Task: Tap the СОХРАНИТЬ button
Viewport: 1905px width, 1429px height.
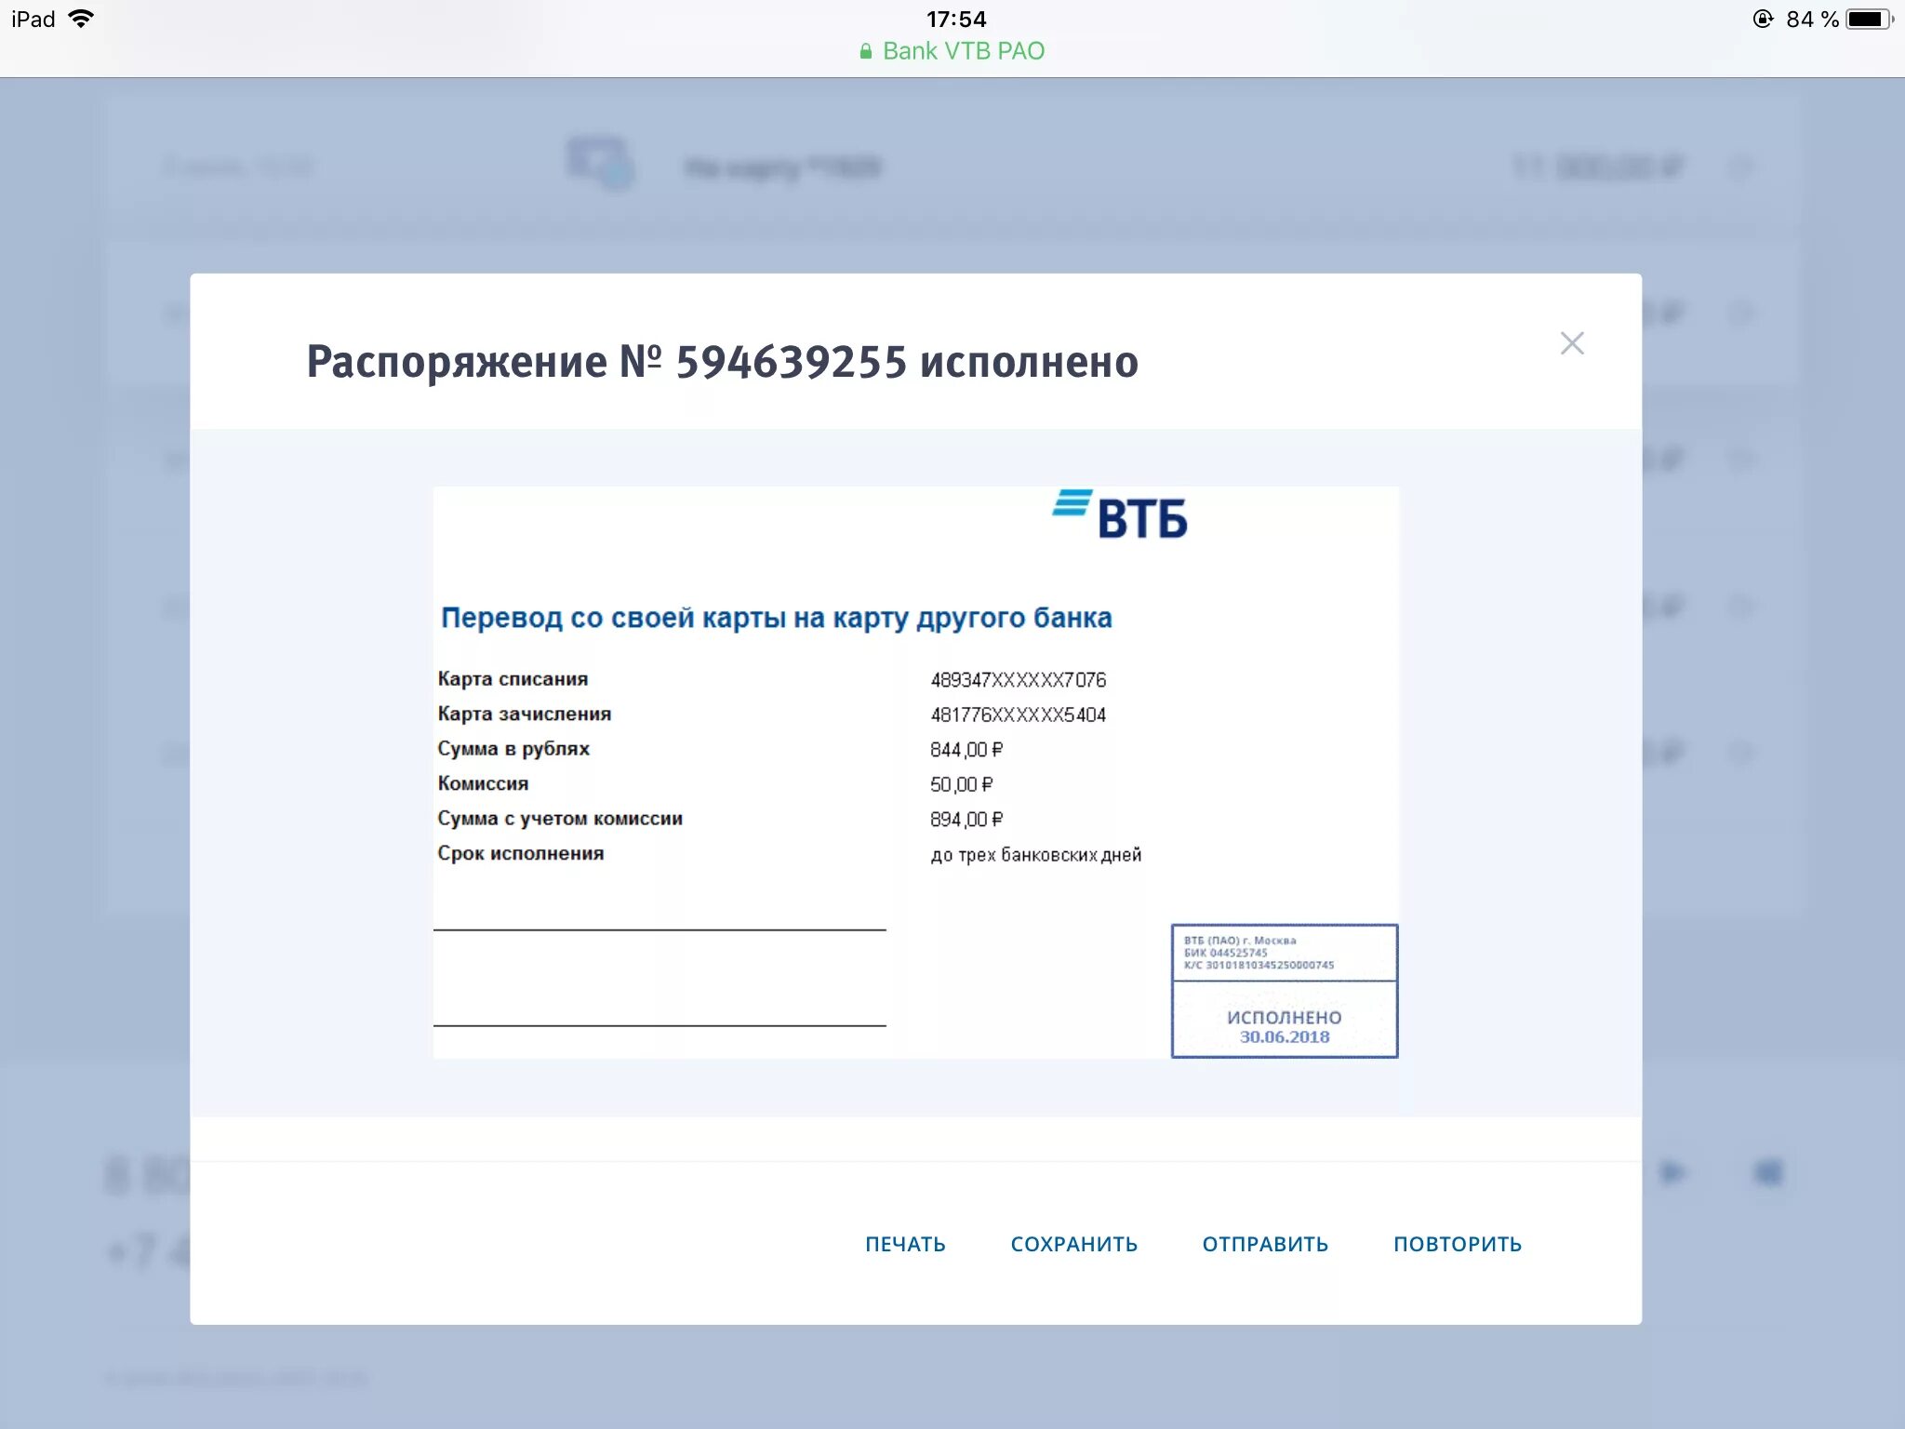Action: point(1074,1244)
